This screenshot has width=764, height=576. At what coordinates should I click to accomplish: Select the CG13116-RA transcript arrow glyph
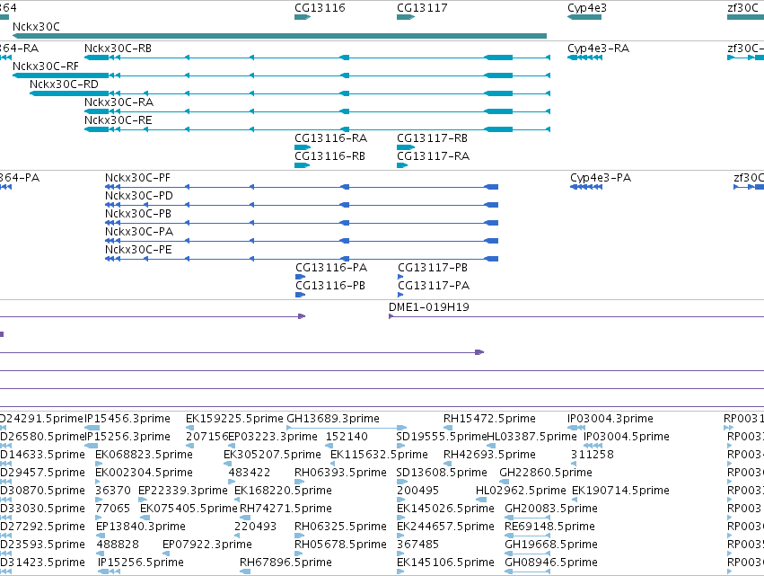pos(303,147)
